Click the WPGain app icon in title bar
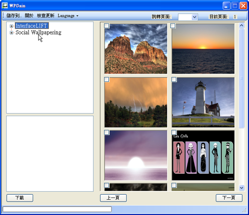 5,5
